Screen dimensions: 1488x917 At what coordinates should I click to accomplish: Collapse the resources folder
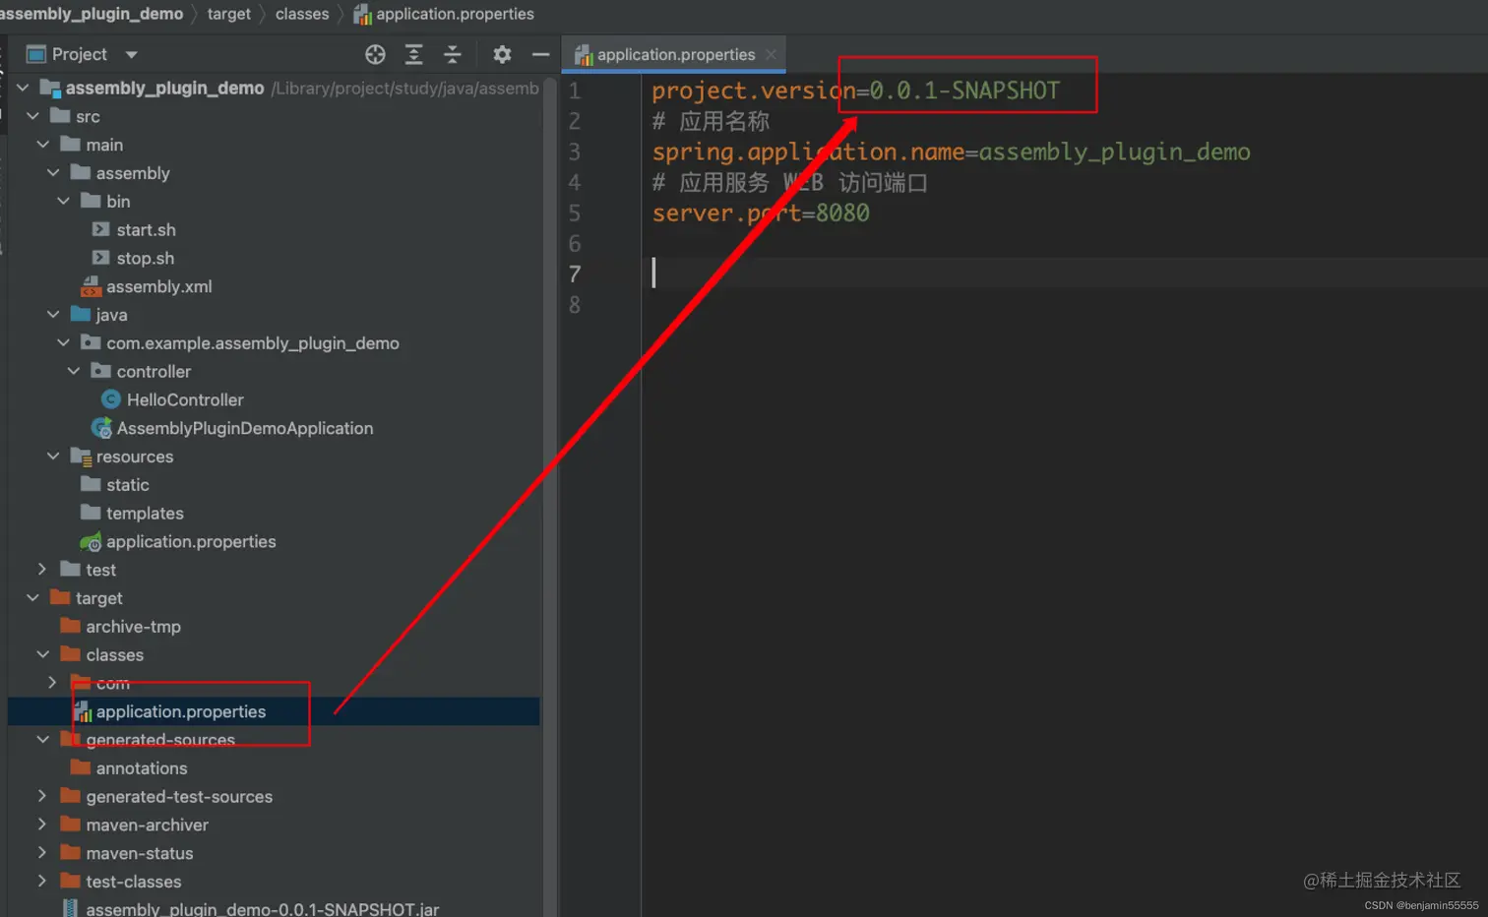tap(53, 457)
